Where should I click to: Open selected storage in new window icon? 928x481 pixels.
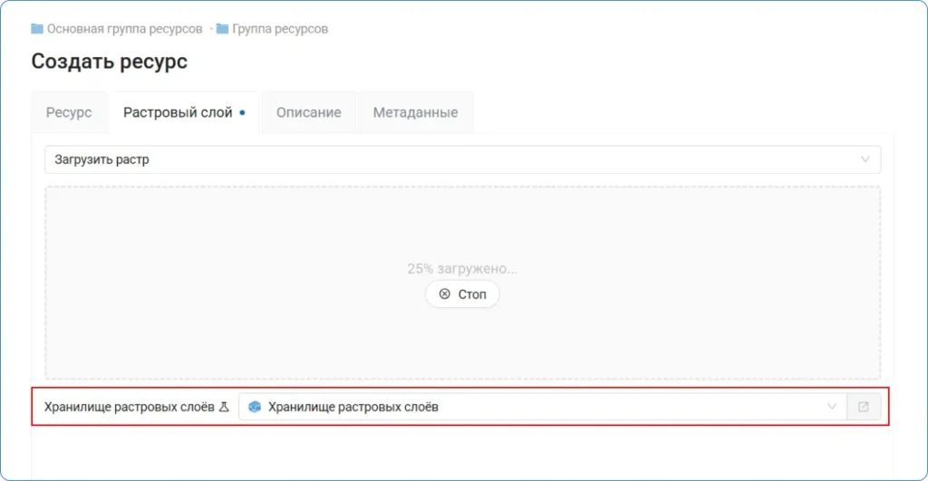[x=864, y=407]
